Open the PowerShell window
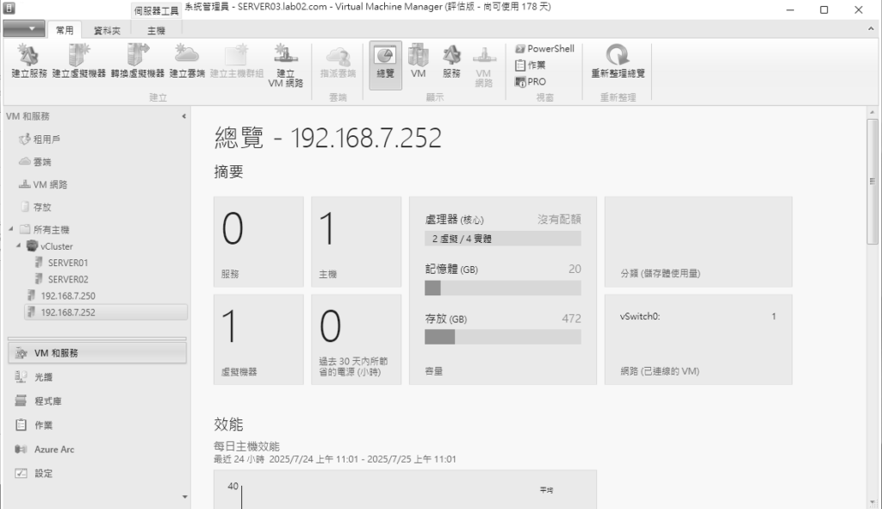This screenshot has height=509, width=882. [544, 49]
